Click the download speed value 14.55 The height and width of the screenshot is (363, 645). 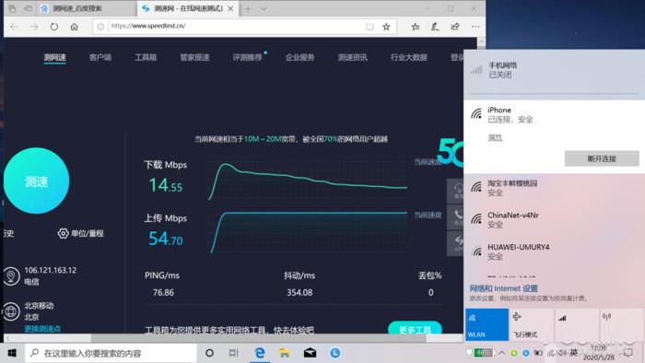(165, 185)
